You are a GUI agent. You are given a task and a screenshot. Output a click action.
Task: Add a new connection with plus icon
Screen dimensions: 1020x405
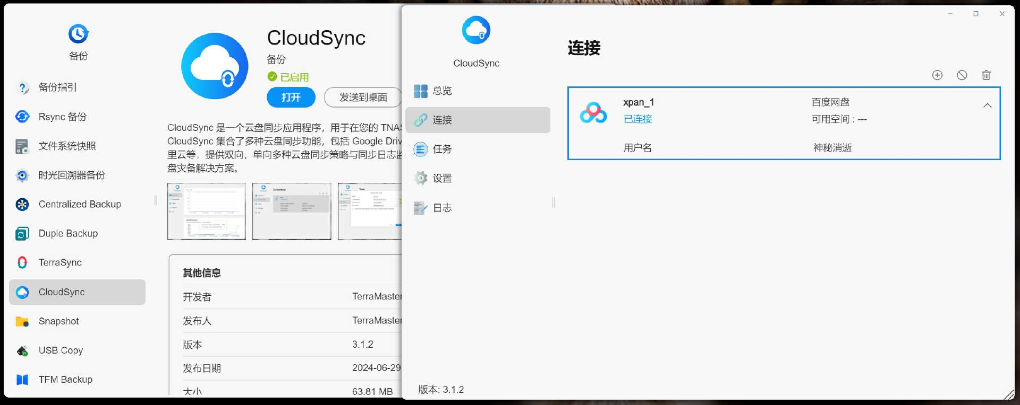(937, 75)
